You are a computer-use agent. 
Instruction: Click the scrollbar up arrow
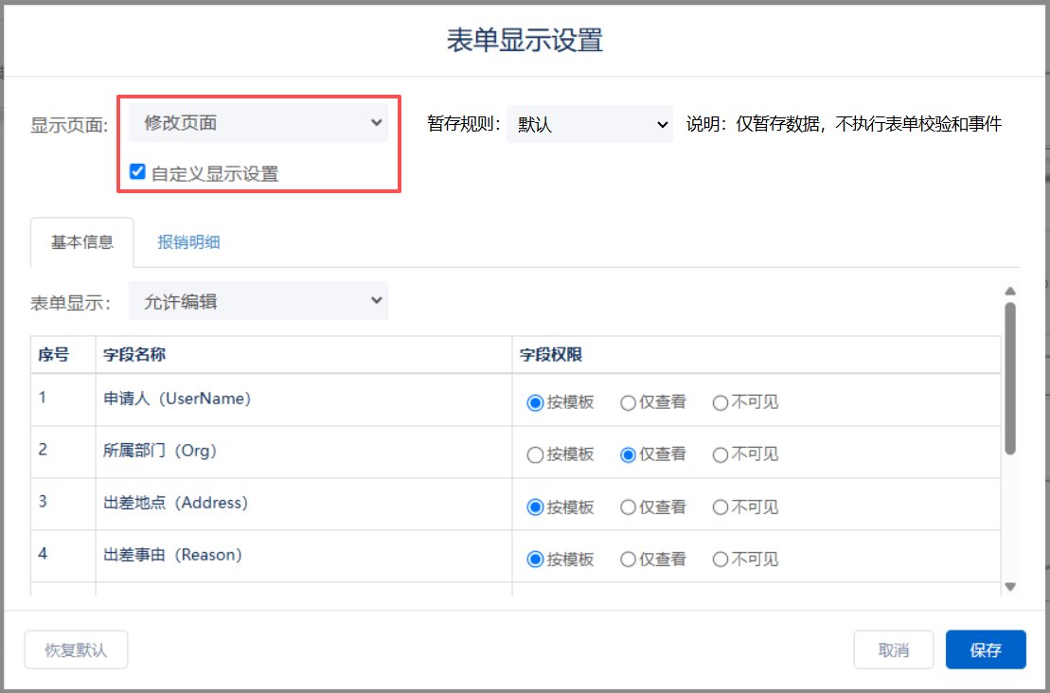[x=1010, y=292]
